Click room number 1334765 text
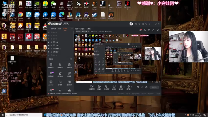The image size is (208, 117). pyautogui.click(x=101, y=31)
